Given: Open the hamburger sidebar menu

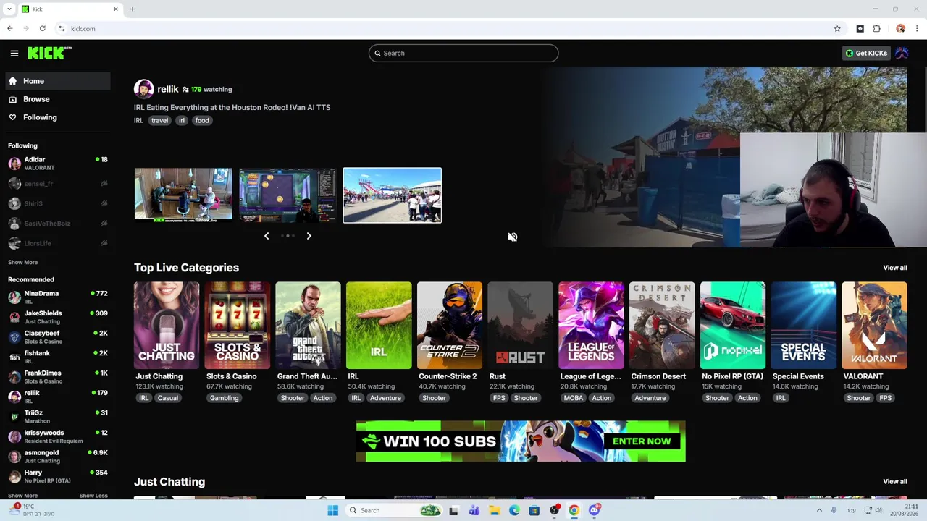Looking at the screenshot, I should [x=14, y=53].
